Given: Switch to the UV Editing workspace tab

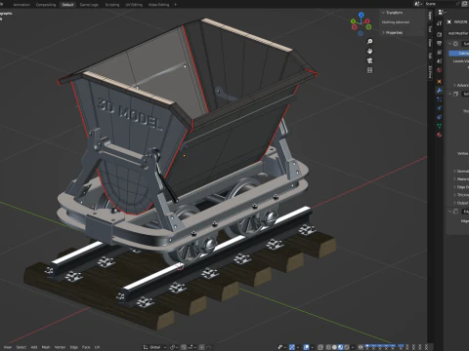Looking at the screenshot, I should click(134, 5).
